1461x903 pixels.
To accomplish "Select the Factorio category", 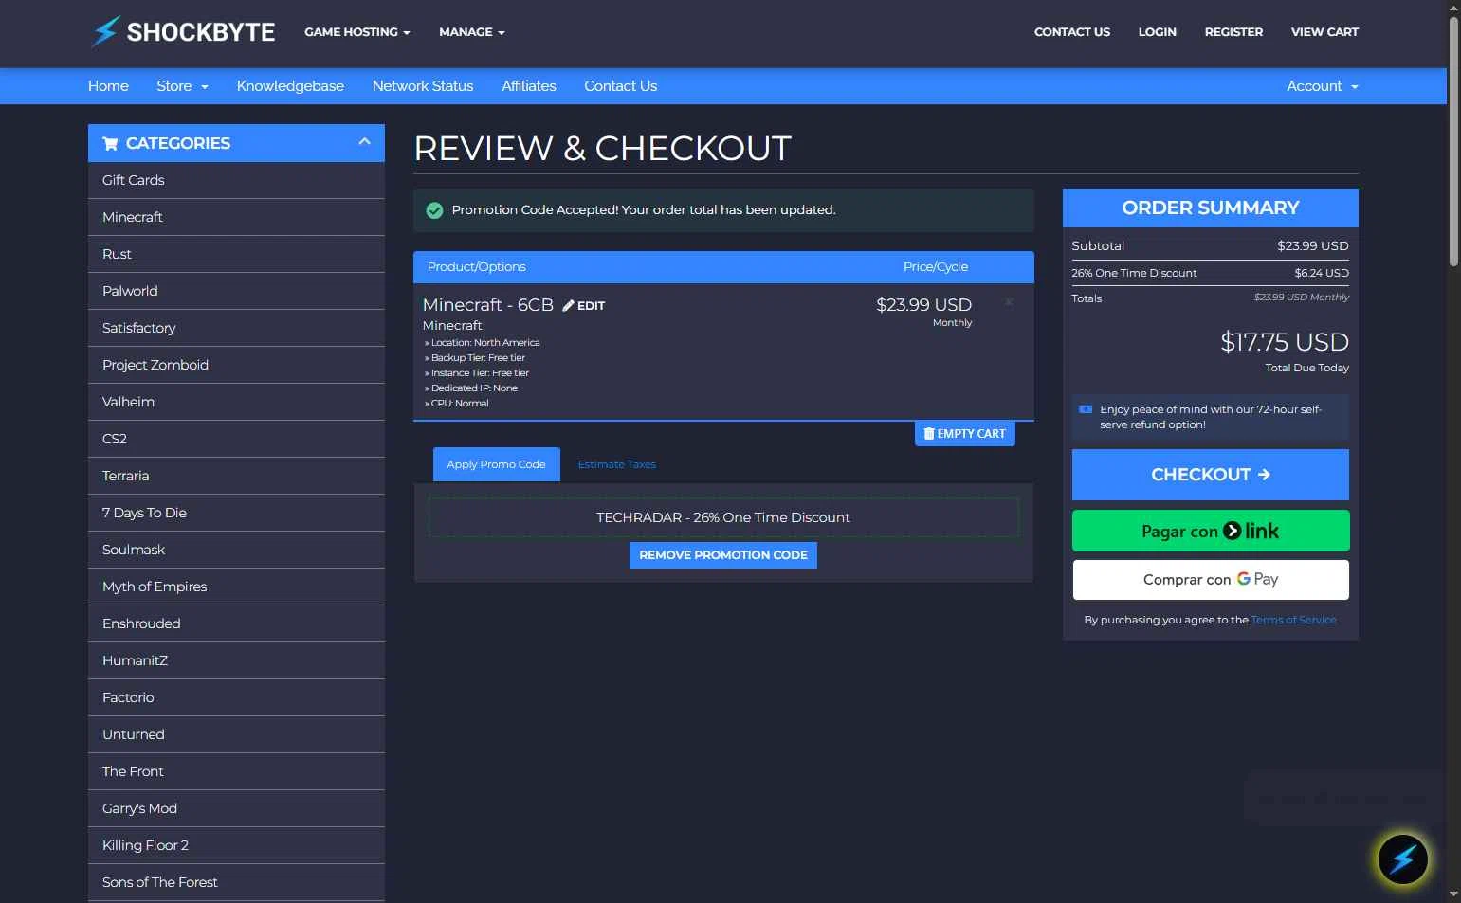I will [x=236, y=697].
